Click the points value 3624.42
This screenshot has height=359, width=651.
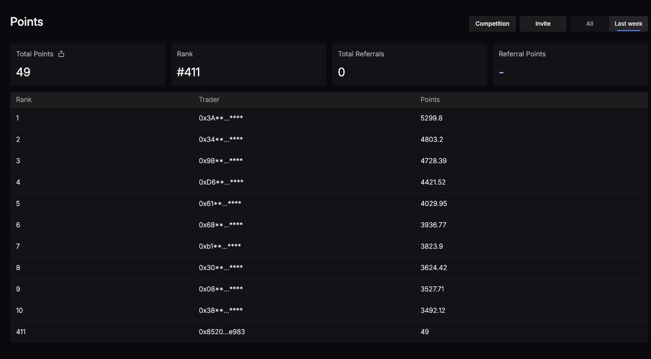433,268
